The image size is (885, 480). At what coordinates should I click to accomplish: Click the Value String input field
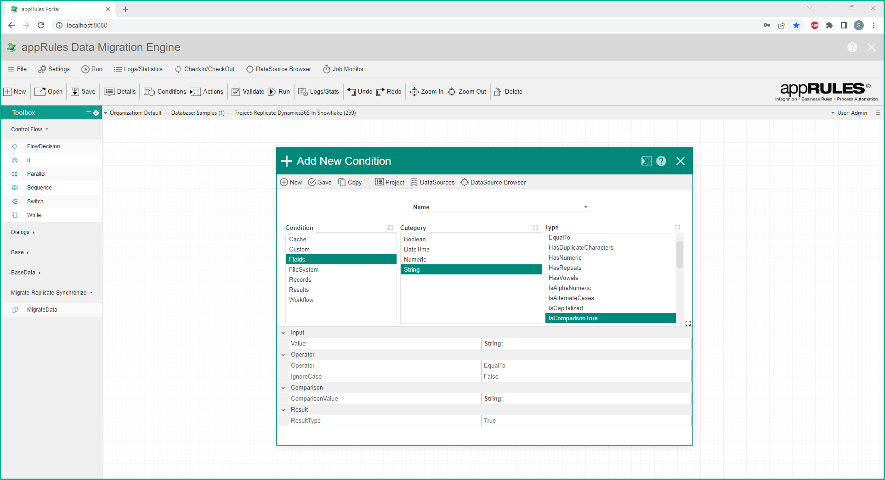point(586,344)
